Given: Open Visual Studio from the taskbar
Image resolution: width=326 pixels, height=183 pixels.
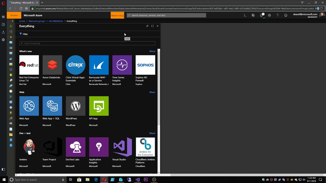Looking at the screenshot, I should click(x=138, y=180).
